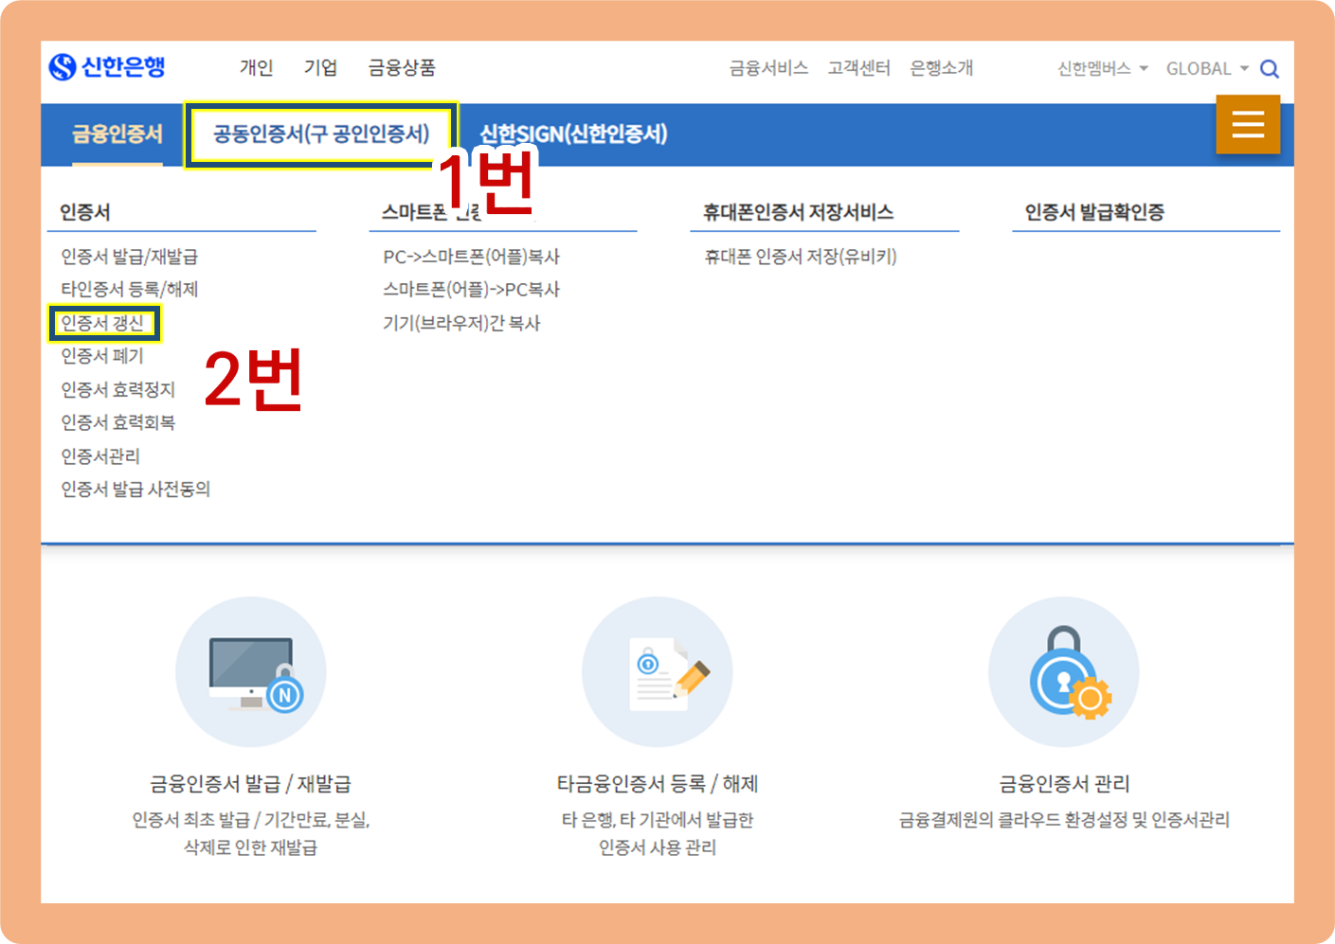Open the 기업 menu
Viewport: 1335px width, 944px height.
tap(320, 67)
